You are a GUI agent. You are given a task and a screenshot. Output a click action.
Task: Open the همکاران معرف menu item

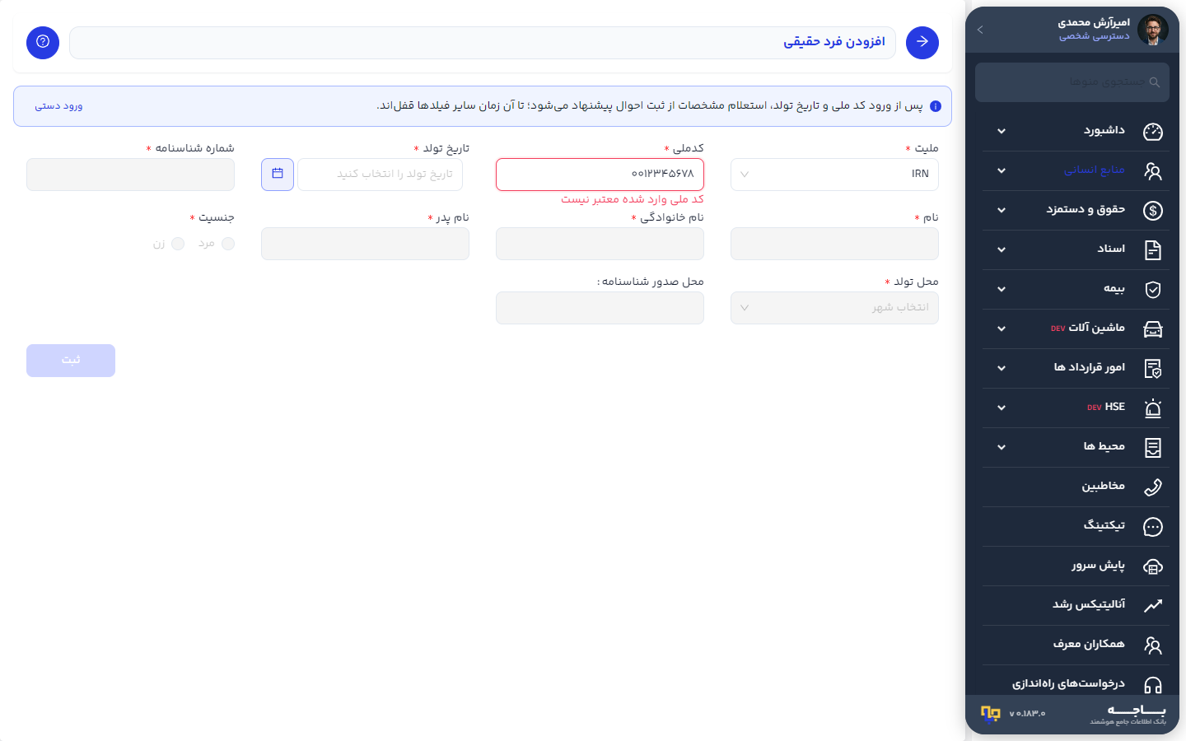[x=1076, y=645]
